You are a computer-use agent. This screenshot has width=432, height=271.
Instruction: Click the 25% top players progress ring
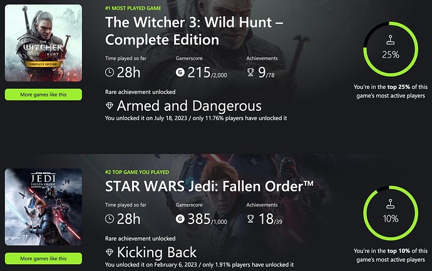(x=391, y=49)
